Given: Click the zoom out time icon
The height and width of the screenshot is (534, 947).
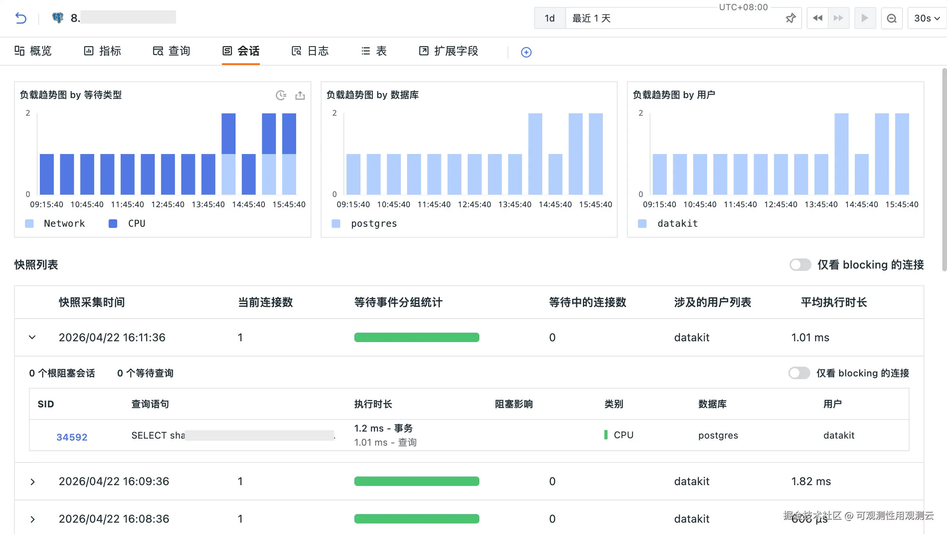Looking at the screenshot, I should coord(892,18).
